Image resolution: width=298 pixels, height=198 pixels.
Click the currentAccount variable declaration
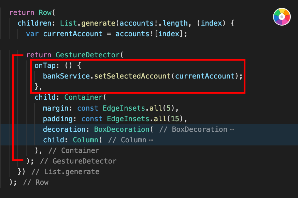click(73, 34)
